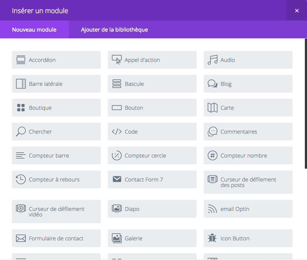Close the Insérer un module dialog
The height and width of the screenshot is (260, 307).
[x=297, y=10]
